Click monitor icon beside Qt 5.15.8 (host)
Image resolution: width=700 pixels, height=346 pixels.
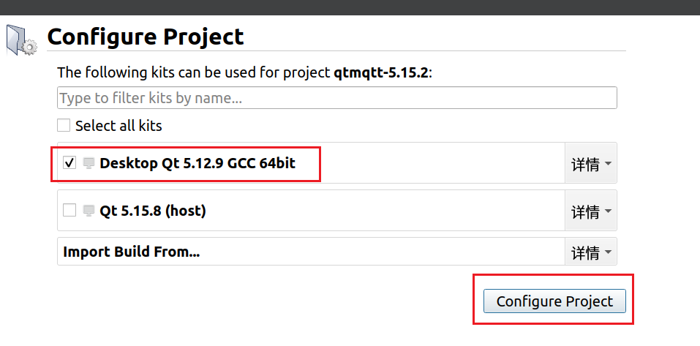tap(89, 211)
